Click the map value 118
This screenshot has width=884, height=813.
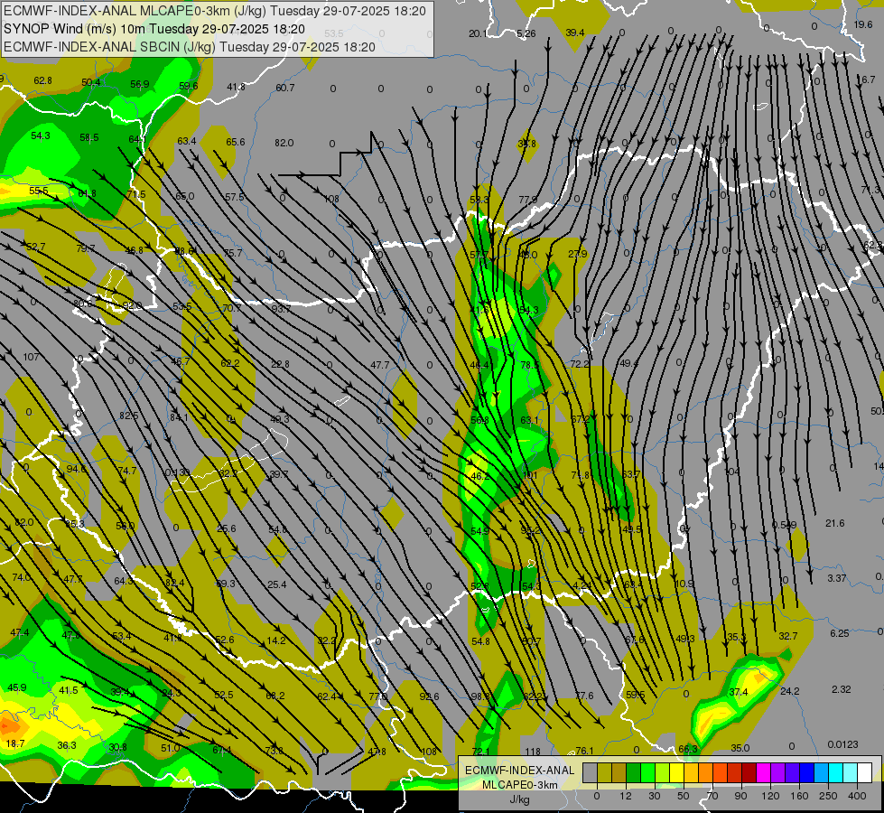tap(533, 752)
